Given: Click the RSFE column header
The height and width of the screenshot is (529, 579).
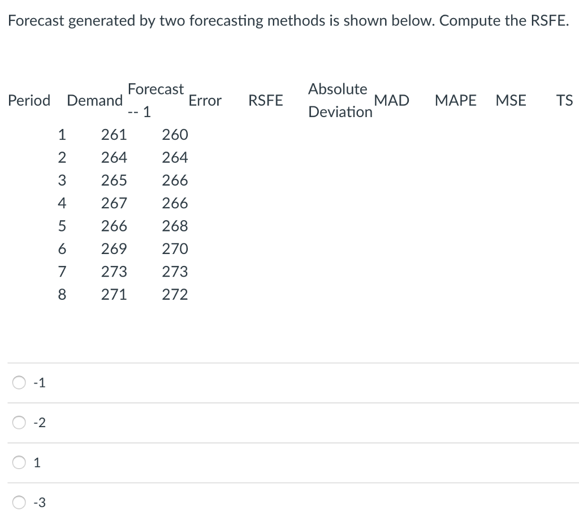Looking at the screenshot, I should tap(266, 100).
